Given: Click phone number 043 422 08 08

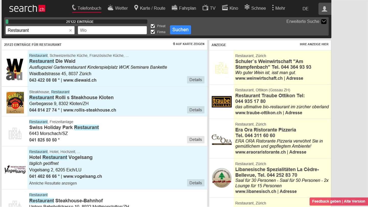Looking at the screenshot, I should click(43, 80).
